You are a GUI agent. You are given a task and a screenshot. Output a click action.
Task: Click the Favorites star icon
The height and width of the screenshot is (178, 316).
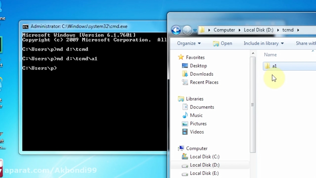[181, 57]
